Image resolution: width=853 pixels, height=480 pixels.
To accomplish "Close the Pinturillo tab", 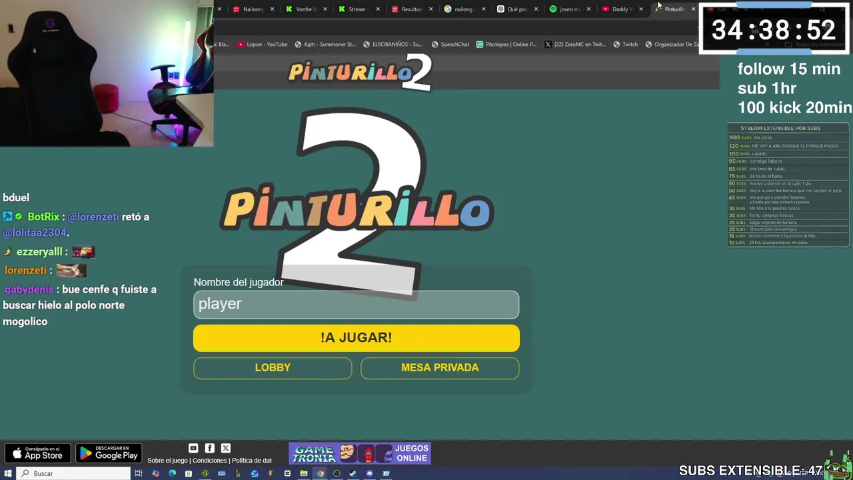I will coord(693,9).
